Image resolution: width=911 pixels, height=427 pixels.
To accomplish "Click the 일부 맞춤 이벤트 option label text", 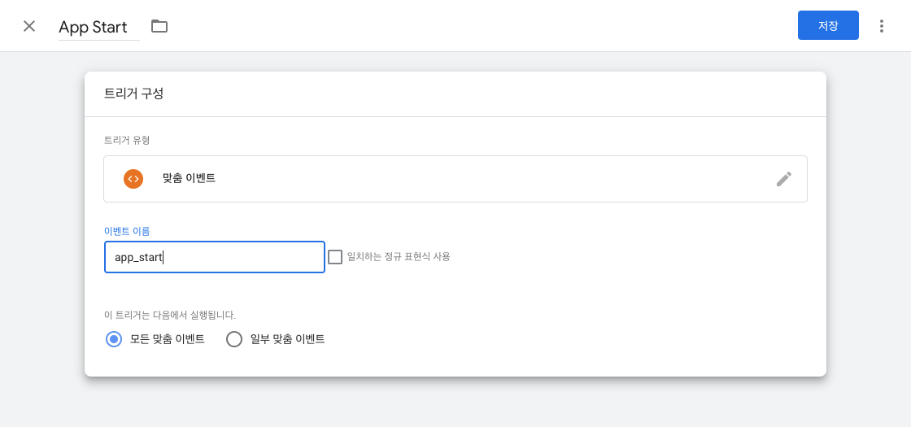I will [x=288, y=339].
